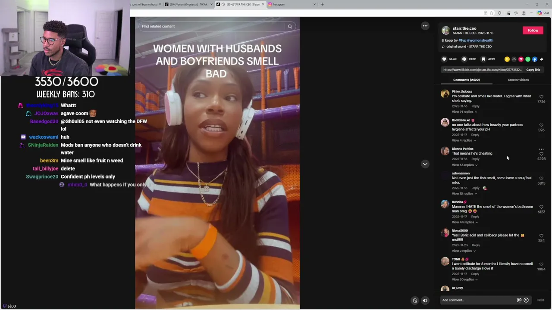Switch to the Comments (2422) tab
Image resolution: width=552 pixels, height=310 pixels.
pyautogui.click(x=466, y=80)
